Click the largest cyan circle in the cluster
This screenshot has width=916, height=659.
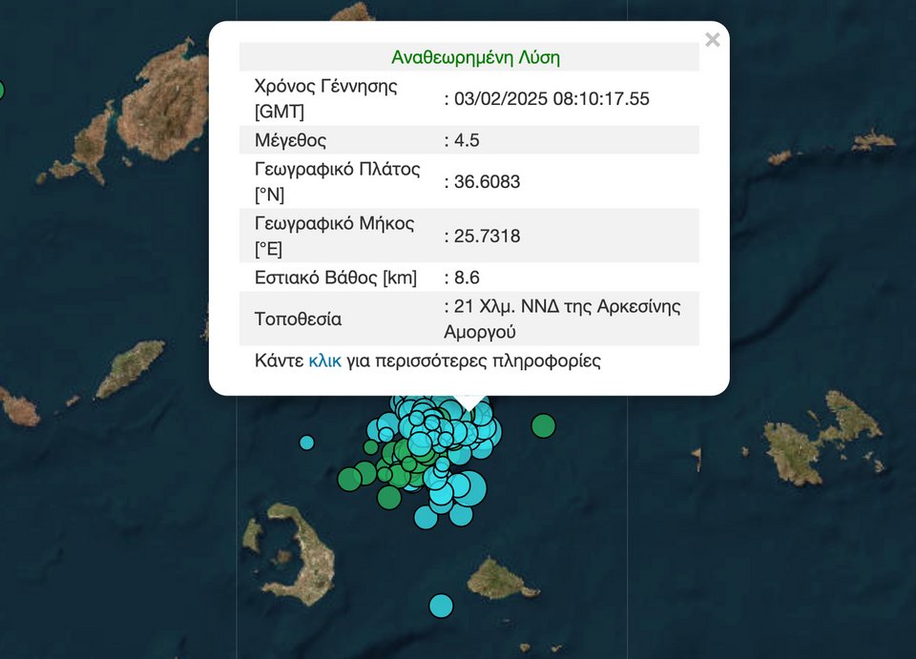469,487
